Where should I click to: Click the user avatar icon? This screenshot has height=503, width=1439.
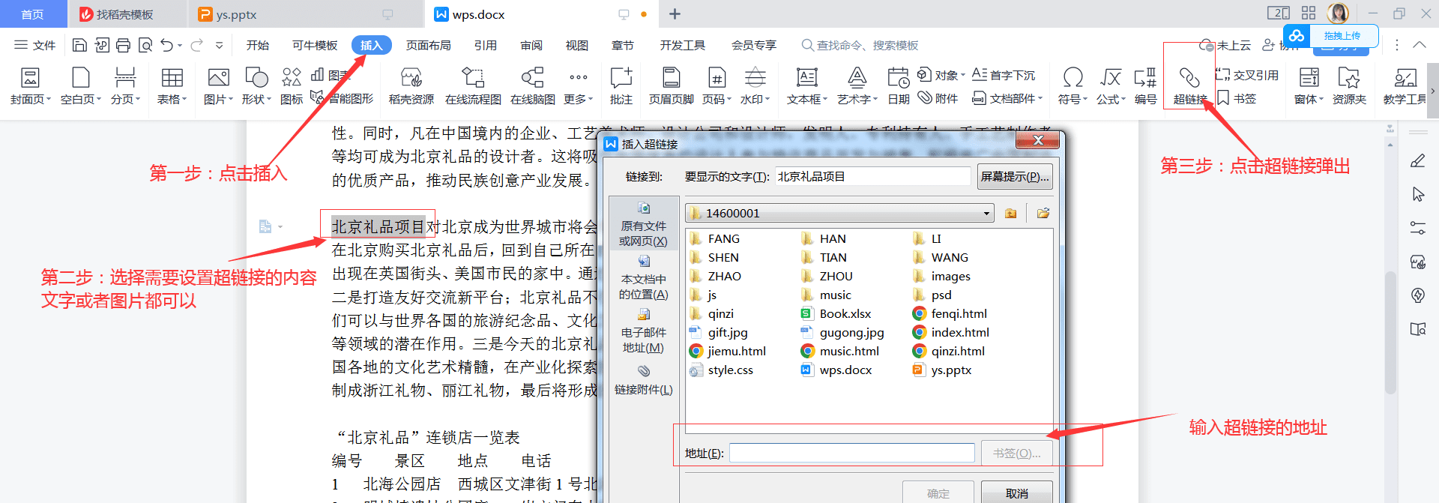(1338, 13)
